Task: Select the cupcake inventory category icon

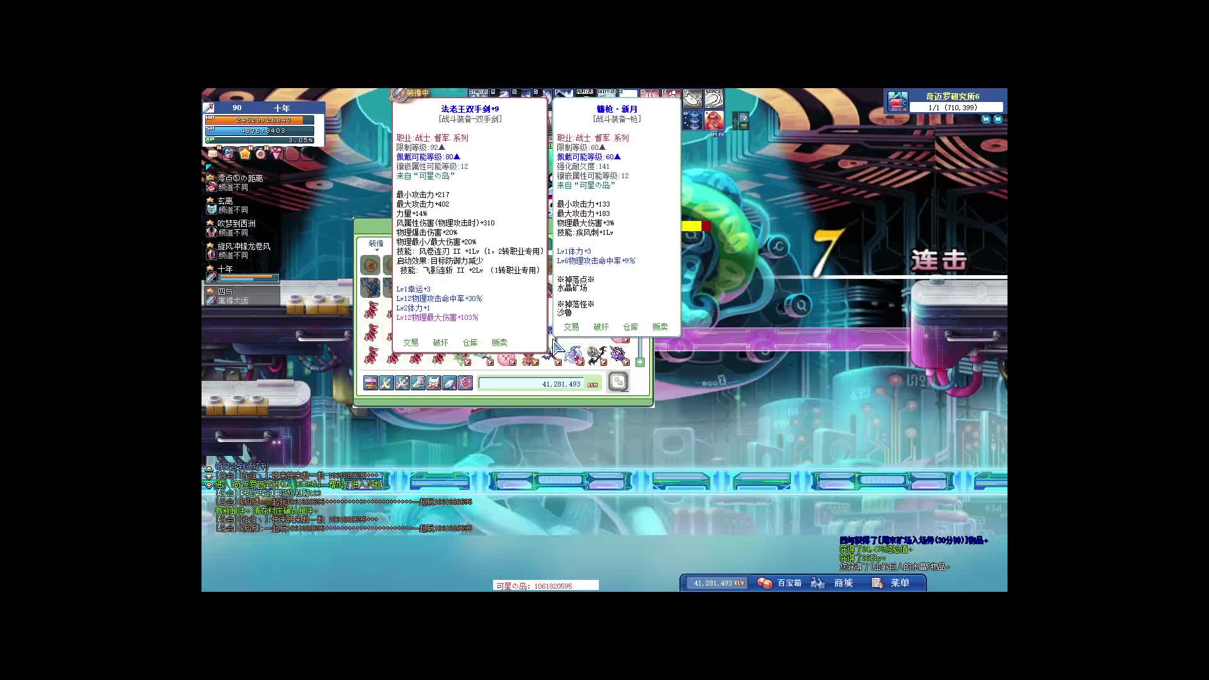Action: [x=371, y=383]
